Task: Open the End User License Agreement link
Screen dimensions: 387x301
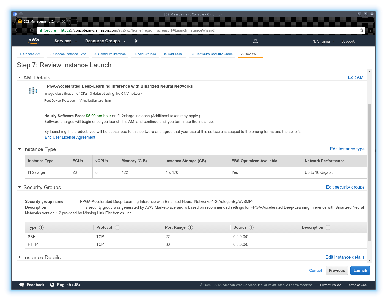Action: coord(70,137)
